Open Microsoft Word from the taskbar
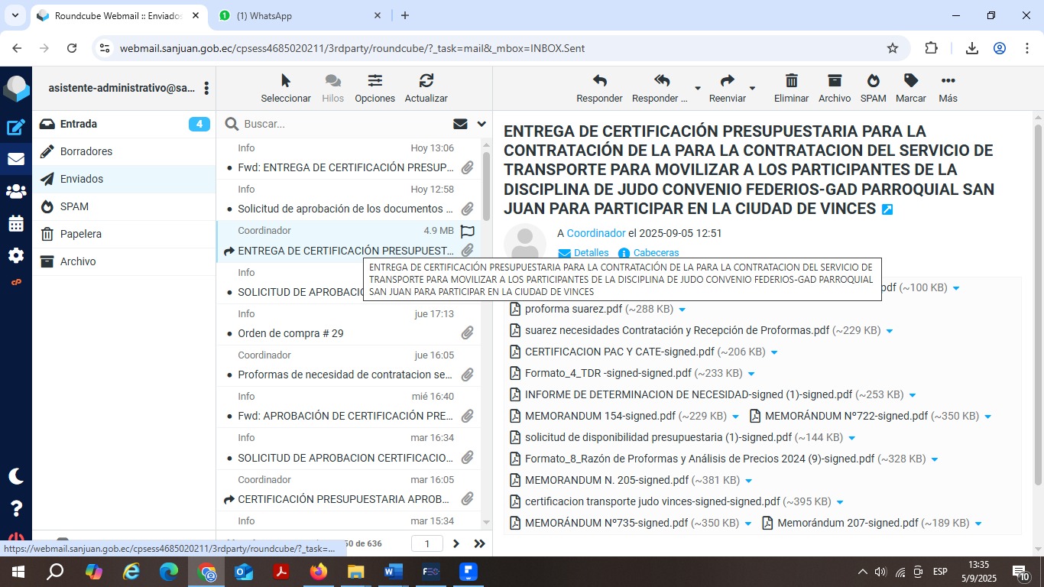This screenshot has width=1044, height=587. pos(393,572)
